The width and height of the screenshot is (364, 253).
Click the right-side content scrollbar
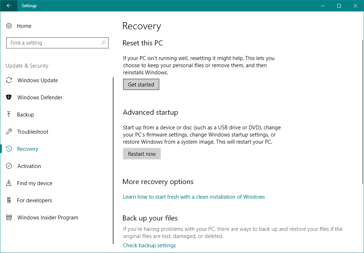tap(363, 112)
